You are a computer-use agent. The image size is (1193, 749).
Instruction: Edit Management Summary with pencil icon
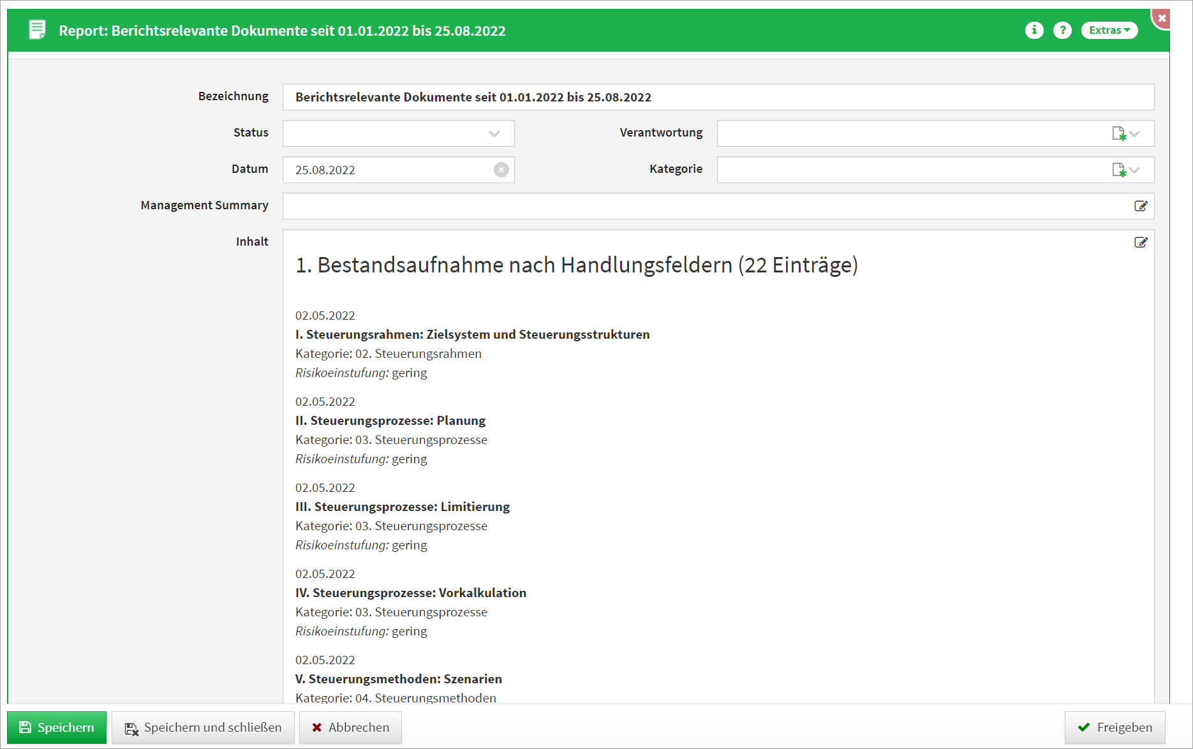[1141, 206]
